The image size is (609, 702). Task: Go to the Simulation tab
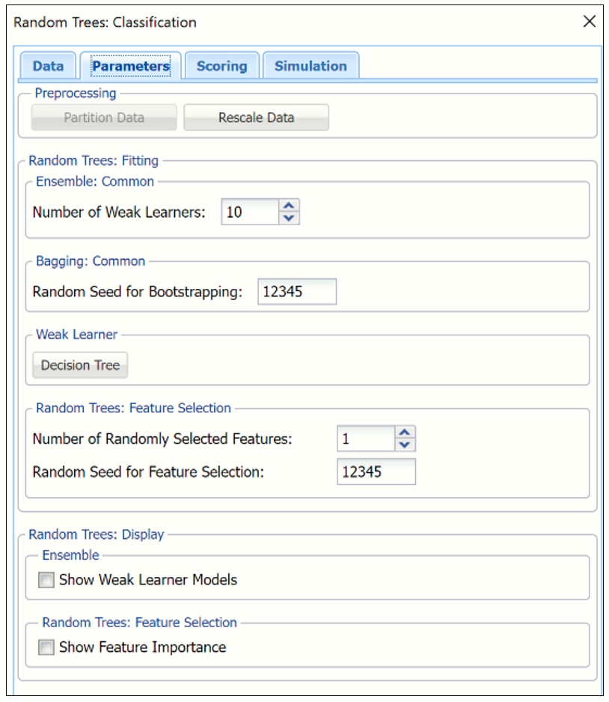tap(310, 66)
